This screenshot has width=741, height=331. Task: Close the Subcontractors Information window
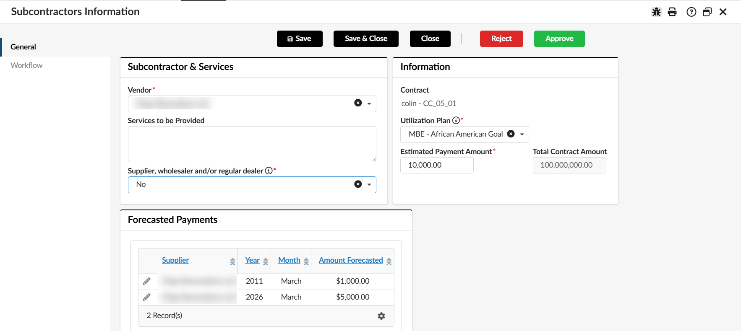pos(723,12)
